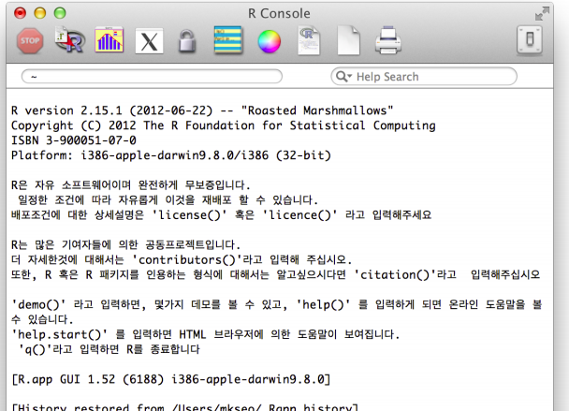Open the Source R script icon

70,40
